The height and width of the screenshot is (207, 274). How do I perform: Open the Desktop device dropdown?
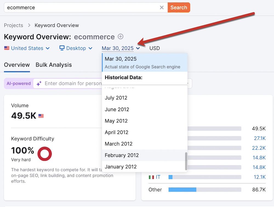76,48
